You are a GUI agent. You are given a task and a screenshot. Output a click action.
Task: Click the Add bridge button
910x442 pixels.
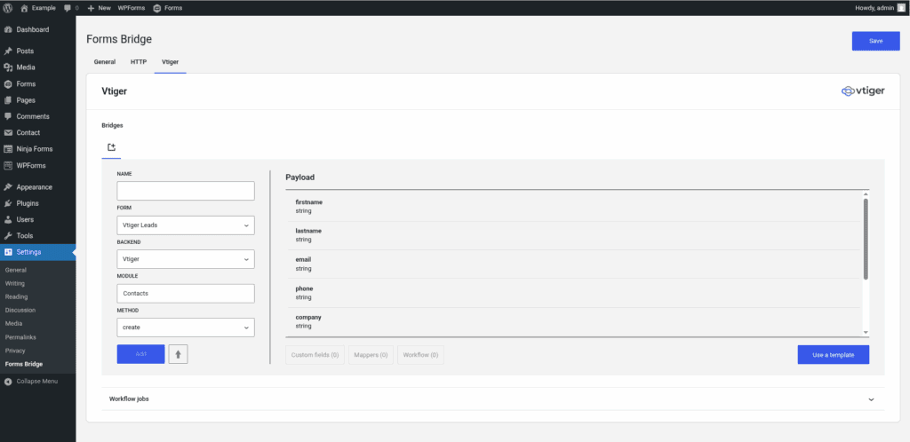click(x=140, y=354)
